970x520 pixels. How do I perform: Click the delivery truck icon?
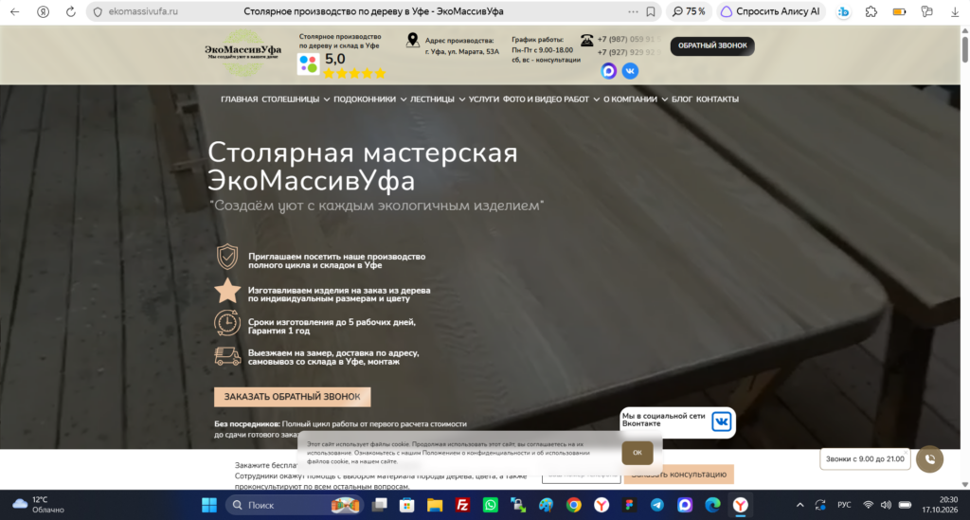[x=227, y=356]
